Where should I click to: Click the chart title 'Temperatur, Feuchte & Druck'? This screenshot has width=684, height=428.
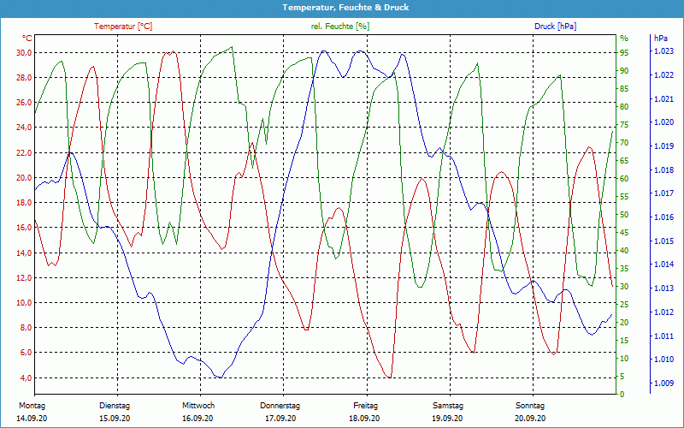(345, 8)
